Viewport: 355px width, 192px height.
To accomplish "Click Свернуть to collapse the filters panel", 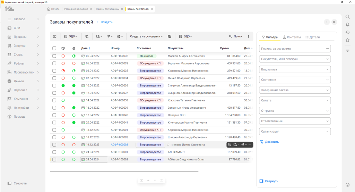I will pos(269,181).
